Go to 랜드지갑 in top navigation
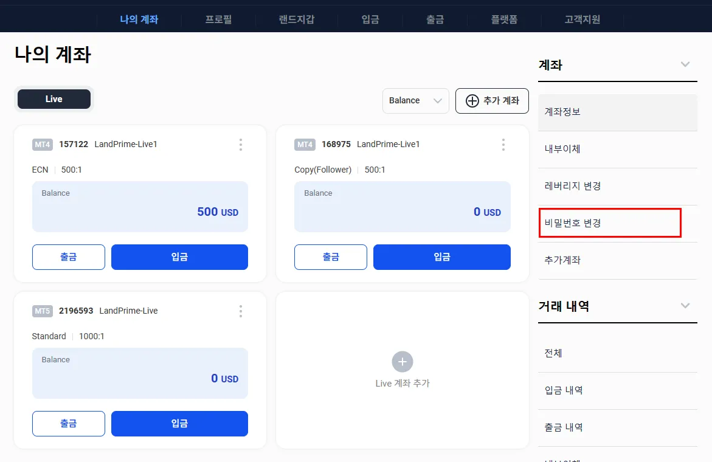Image resolution: width=712 pixels, height=462 pixels. click(x=297, y=19)
